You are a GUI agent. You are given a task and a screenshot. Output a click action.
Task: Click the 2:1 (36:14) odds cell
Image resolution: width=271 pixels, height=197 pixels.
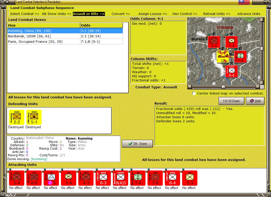[102, 36]
